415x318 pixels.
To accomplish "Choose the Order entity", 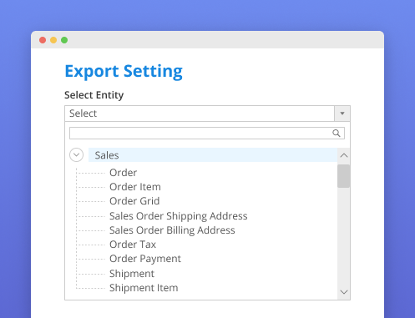I will [123, 173].
